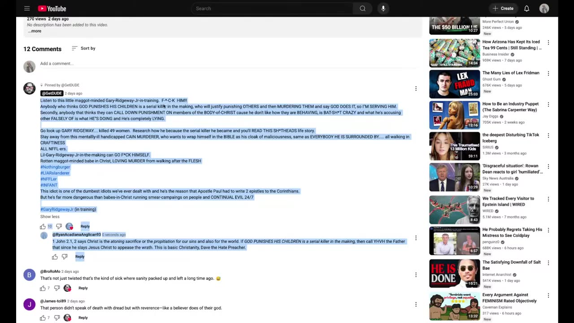This screenshot has width=574, height=323.
Task: Open More options for Industry Puppet video
Action: click(x=548, y=104)
